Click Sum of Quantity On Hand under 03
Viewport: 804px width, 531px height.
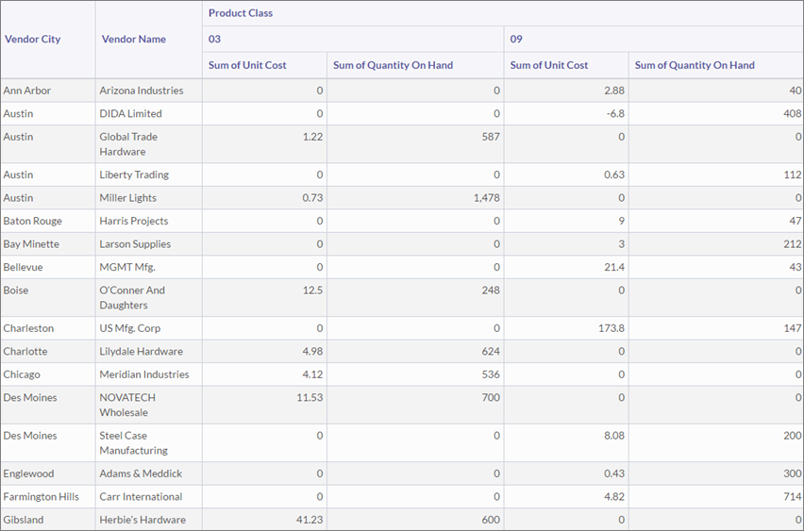click(x=393, y=65)
